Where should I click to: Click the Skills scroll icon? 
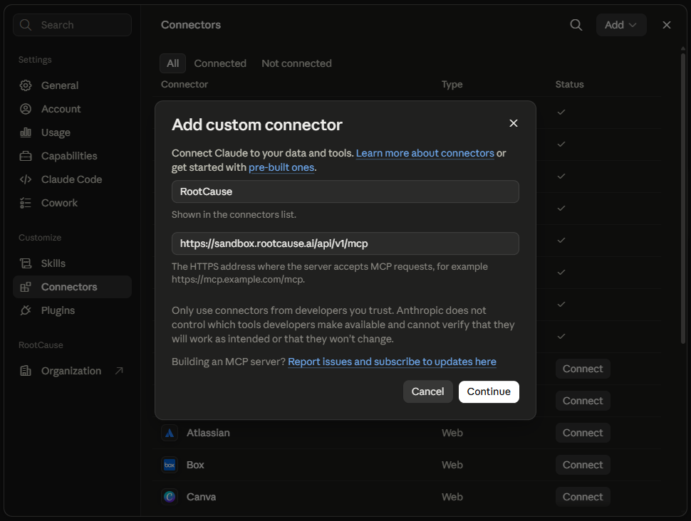click(x=26, y=263)
